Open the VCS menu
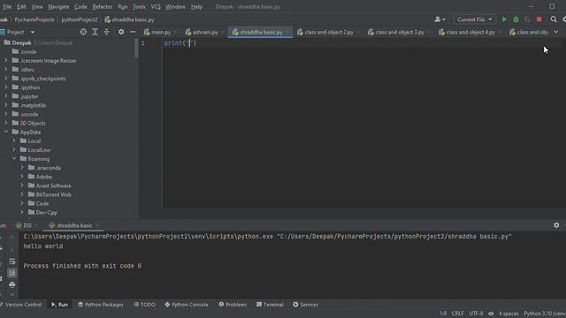Screen dimensions: 566x318 [x=156, y=6]
